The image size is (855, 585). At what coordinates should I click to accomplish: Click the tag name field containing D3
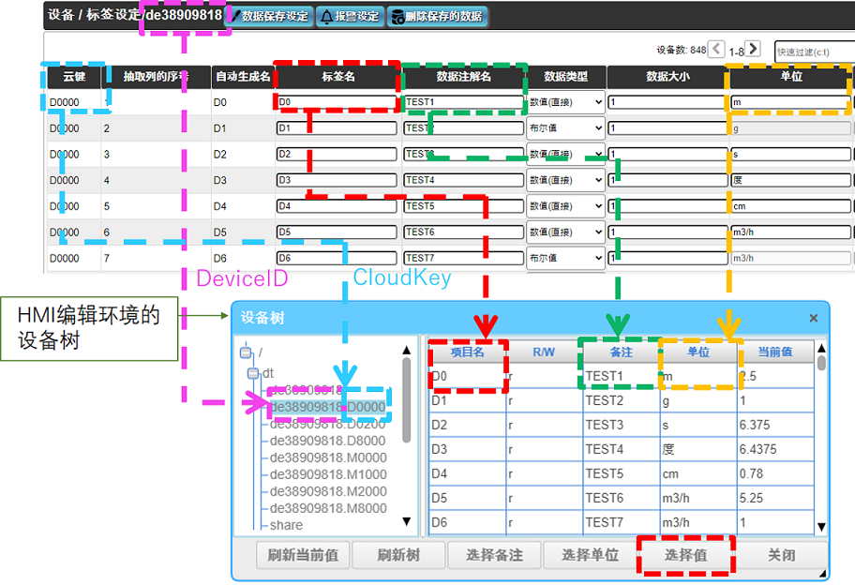pos(337,180)
